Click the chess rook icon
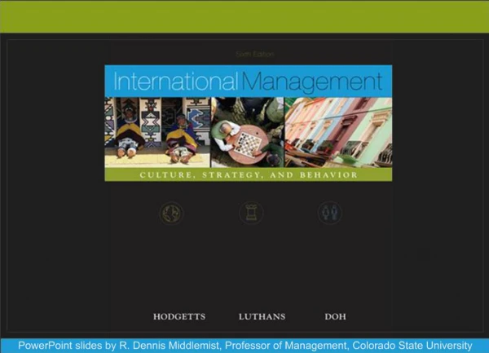Viewport: 489px width, 353px height. (251, 213)
